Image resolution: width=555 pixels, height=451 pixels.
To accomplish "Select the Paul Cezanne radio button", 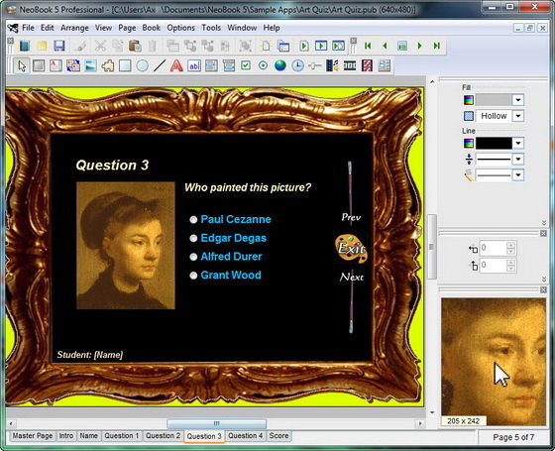I will pos(193,220).
